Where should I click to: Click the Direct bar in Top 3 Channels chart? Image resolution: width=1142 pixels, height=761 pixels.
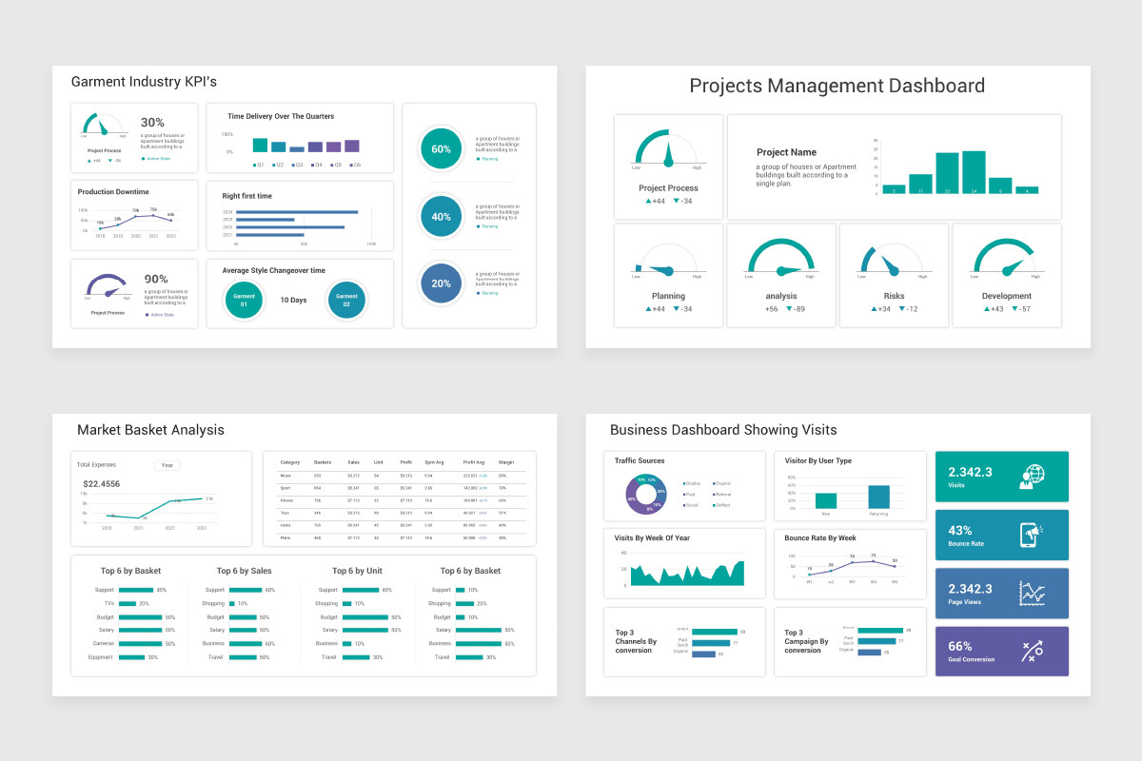coord(715,632)
